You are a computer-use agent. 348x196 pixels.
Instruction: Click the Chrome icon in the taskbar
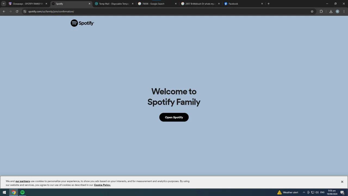14,192
